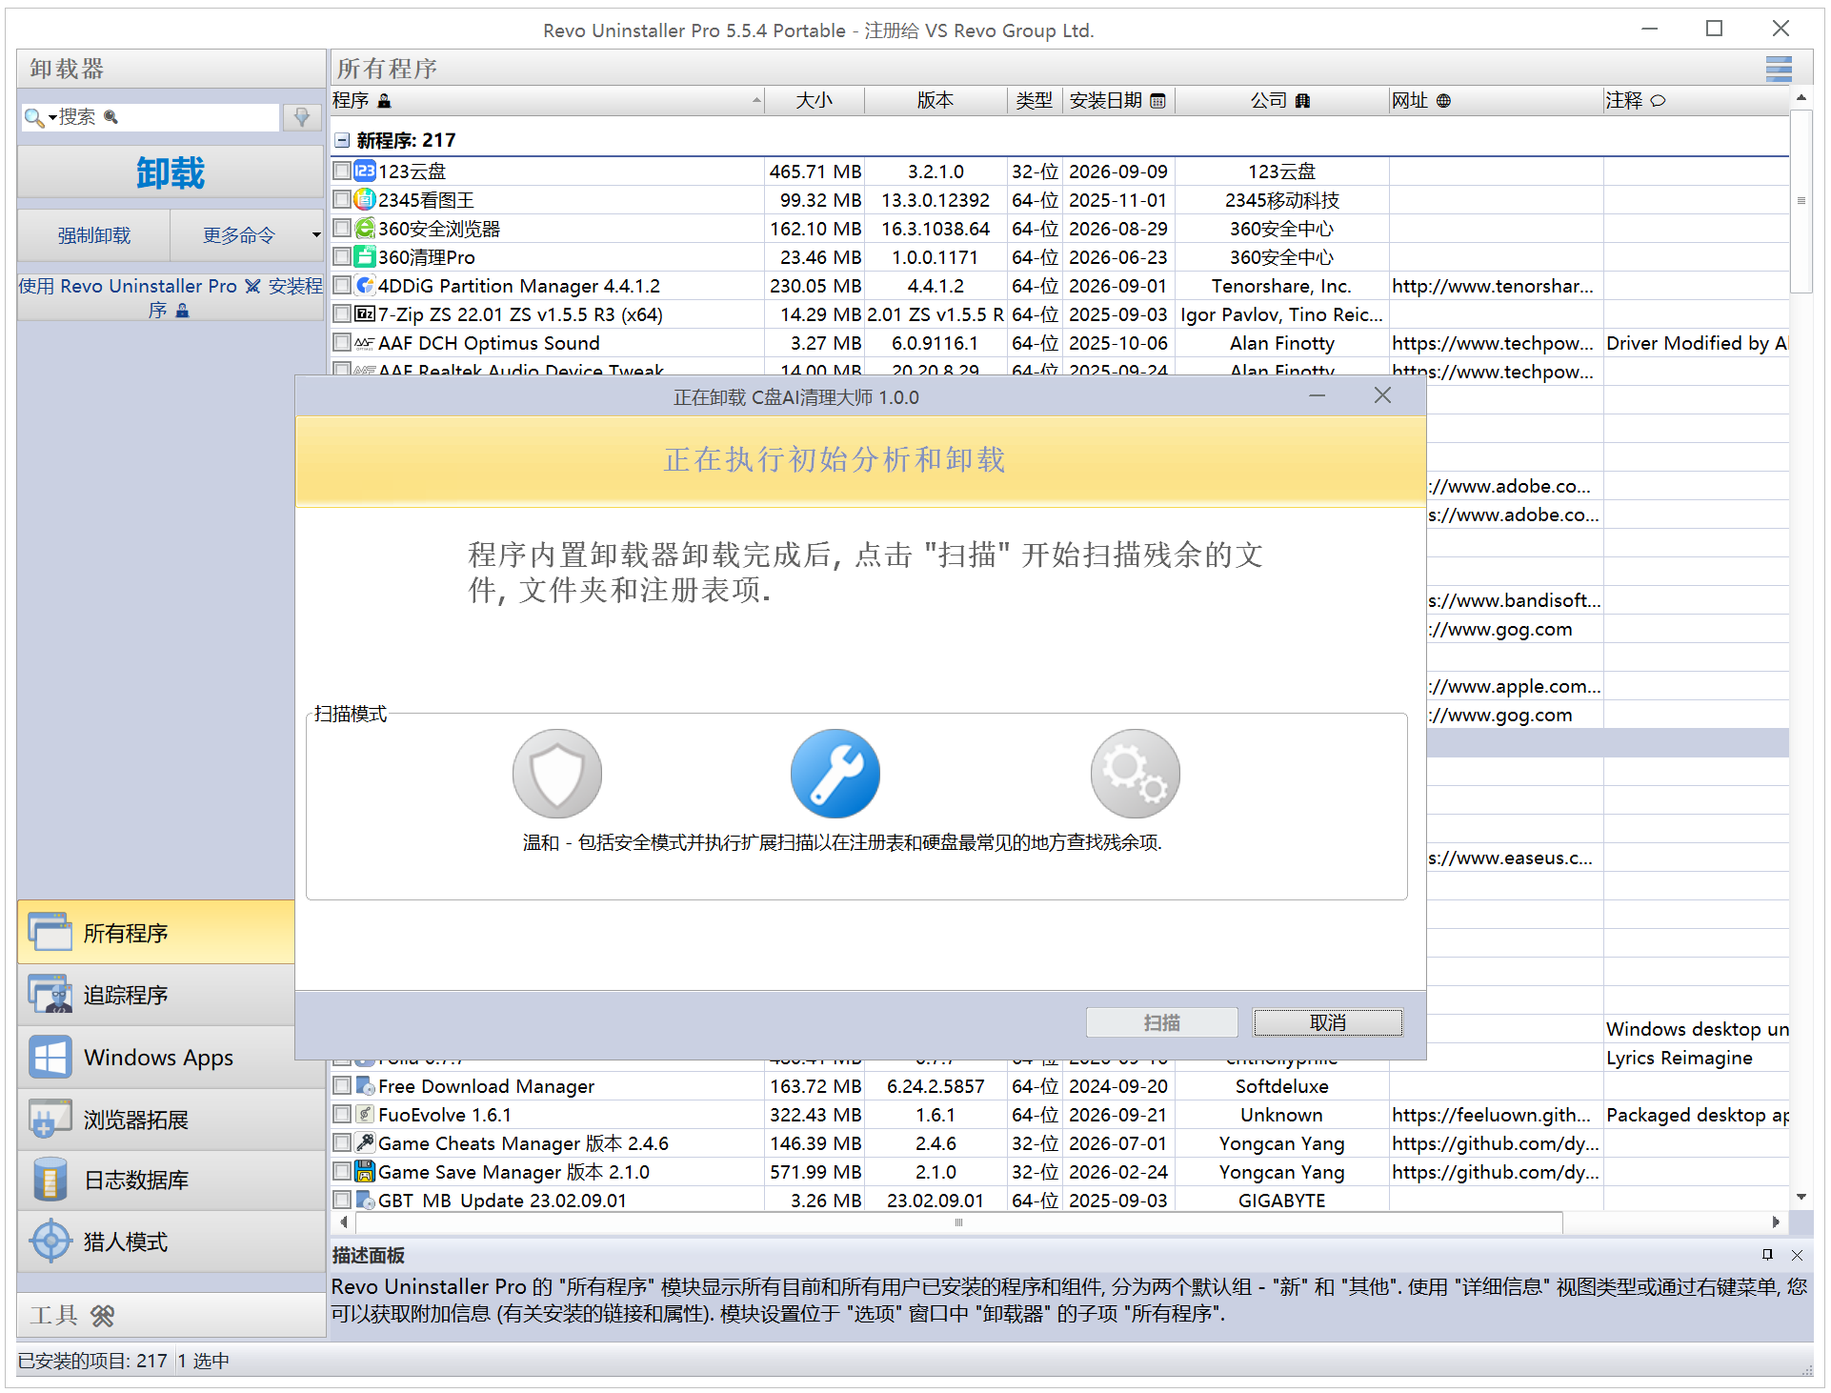
Task: Sort by the 安装日期 column header
Action: 1117,100
